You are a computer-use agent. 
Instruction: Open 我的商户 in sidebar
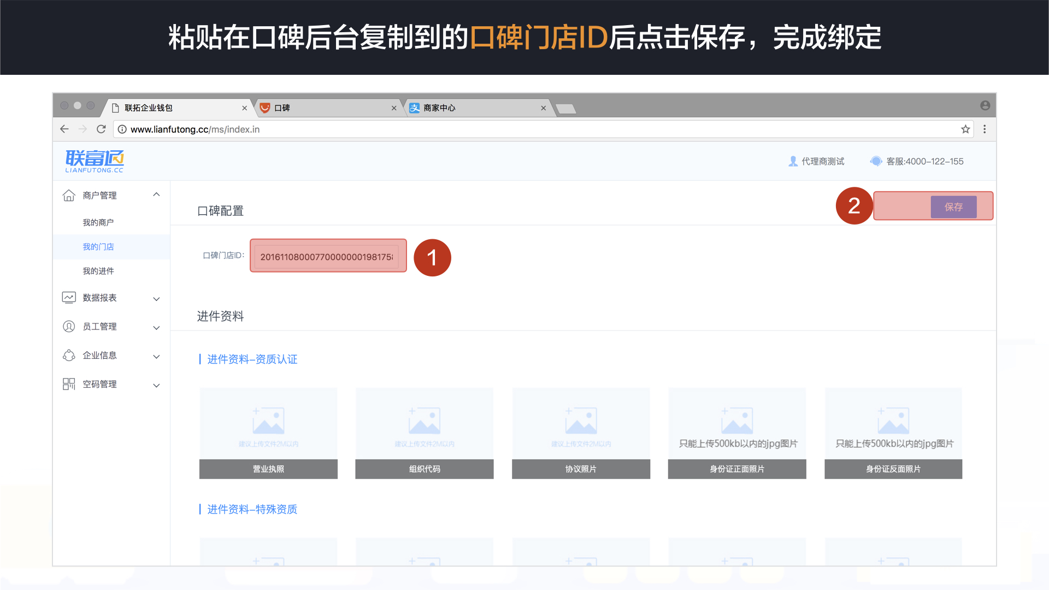pyautogui.click(x=98, y=222)
